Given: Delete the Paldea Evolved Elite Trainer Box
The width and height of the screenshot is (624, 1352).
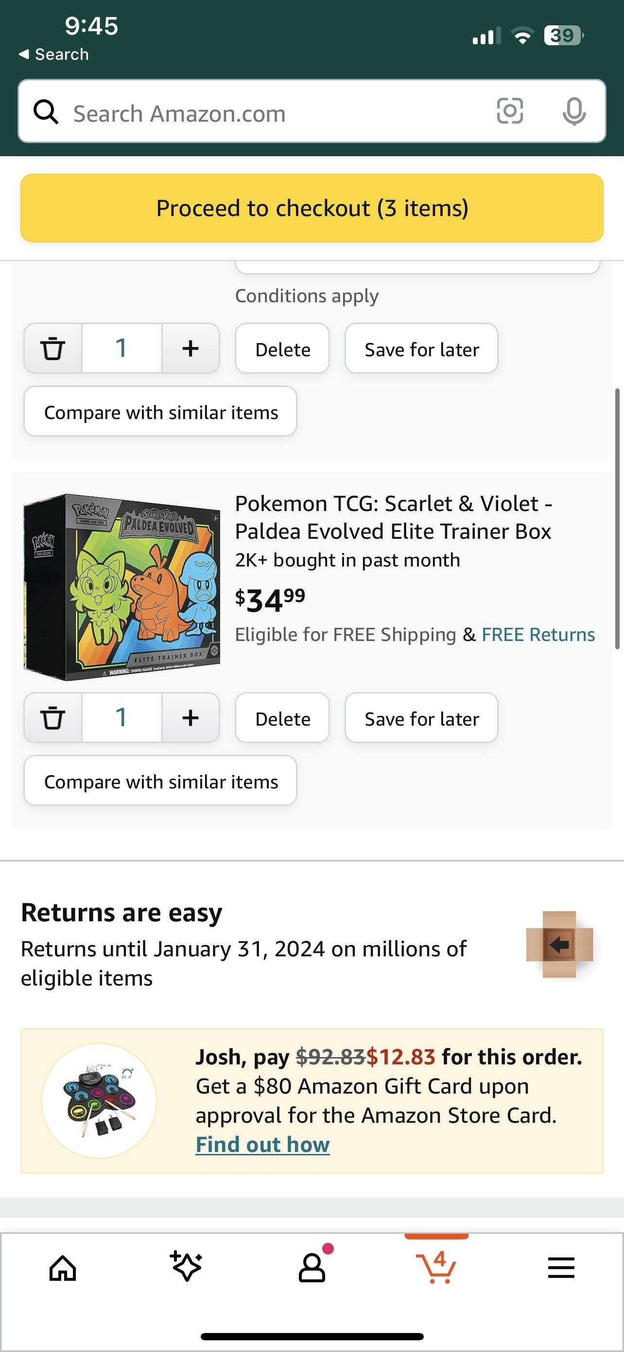Looking at the screenshot, I should click(x=282, y=717).
